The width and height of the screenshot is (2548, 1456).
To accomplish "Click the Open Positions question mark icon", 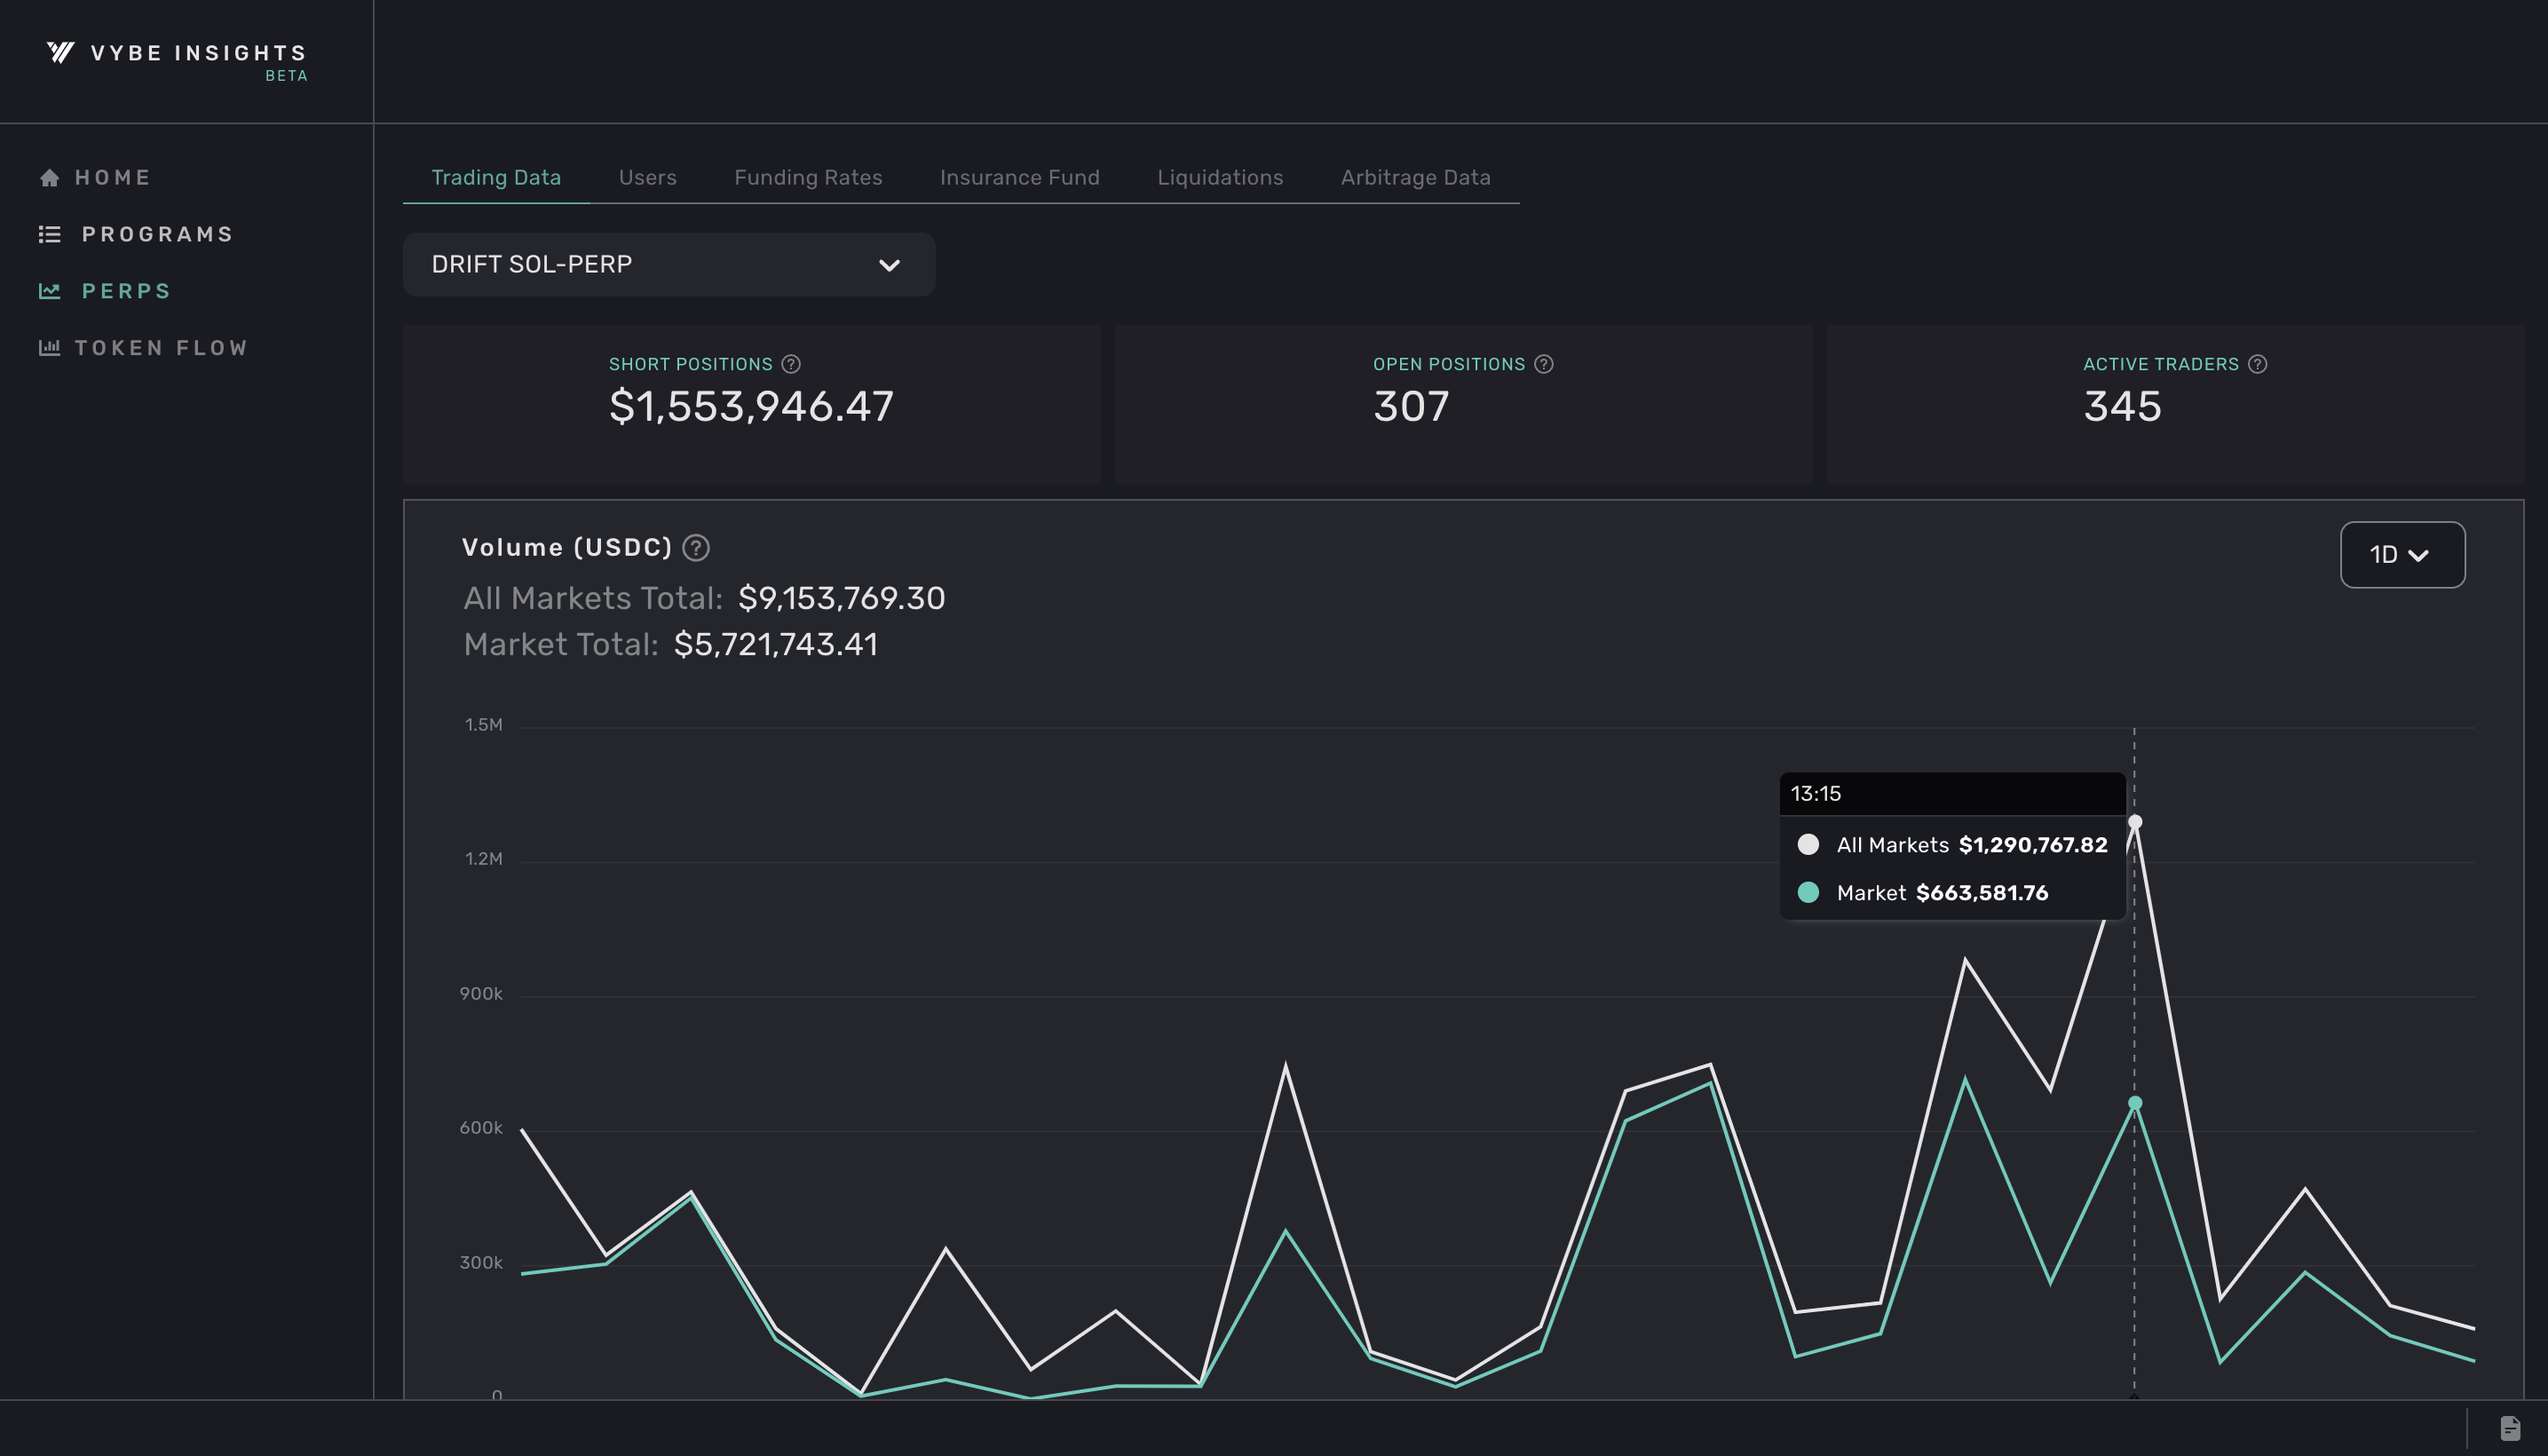I will 1543,364.
